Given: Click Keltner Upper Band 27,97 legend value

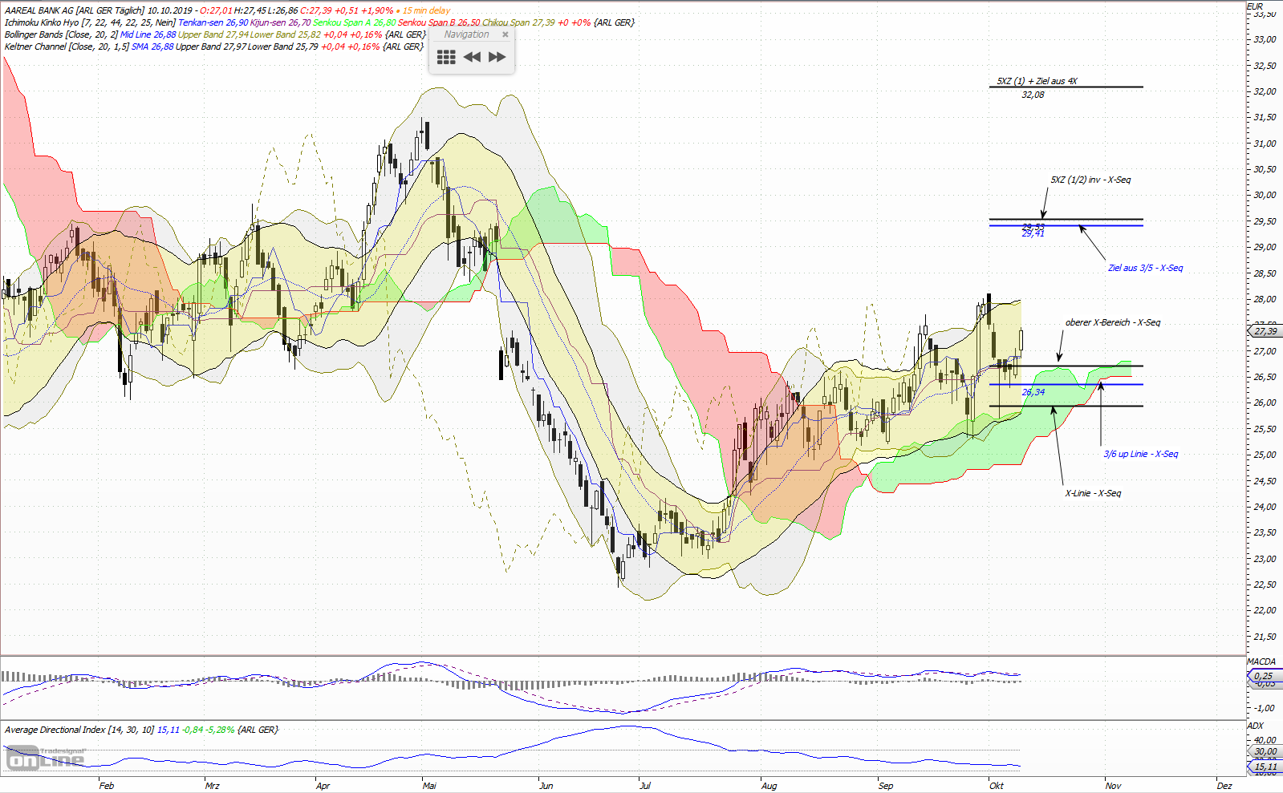Looking at the screenshot, I should point(211,47).
